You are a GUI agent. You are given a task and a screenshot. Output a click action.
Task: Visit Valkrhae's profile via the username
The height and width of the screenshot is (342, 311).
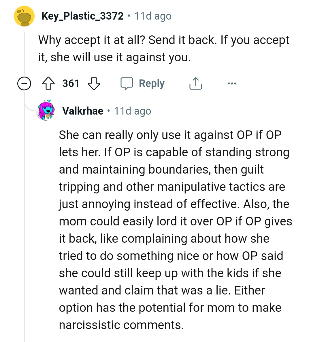click(x=83, y=111)
